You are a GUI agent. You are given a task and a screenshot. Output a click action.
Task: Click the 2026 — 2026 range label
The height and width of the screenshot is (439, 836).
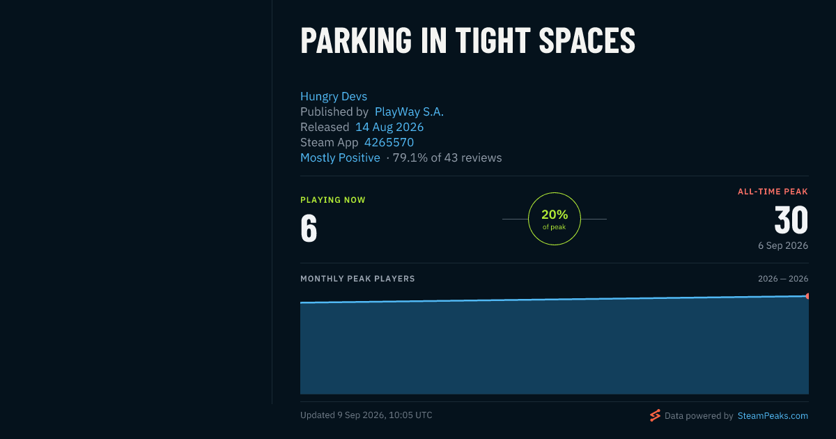(783, 279)
